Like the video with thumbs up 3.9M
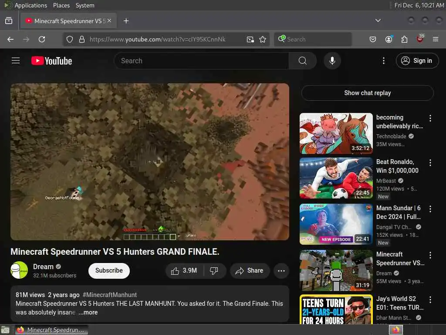 184,270
